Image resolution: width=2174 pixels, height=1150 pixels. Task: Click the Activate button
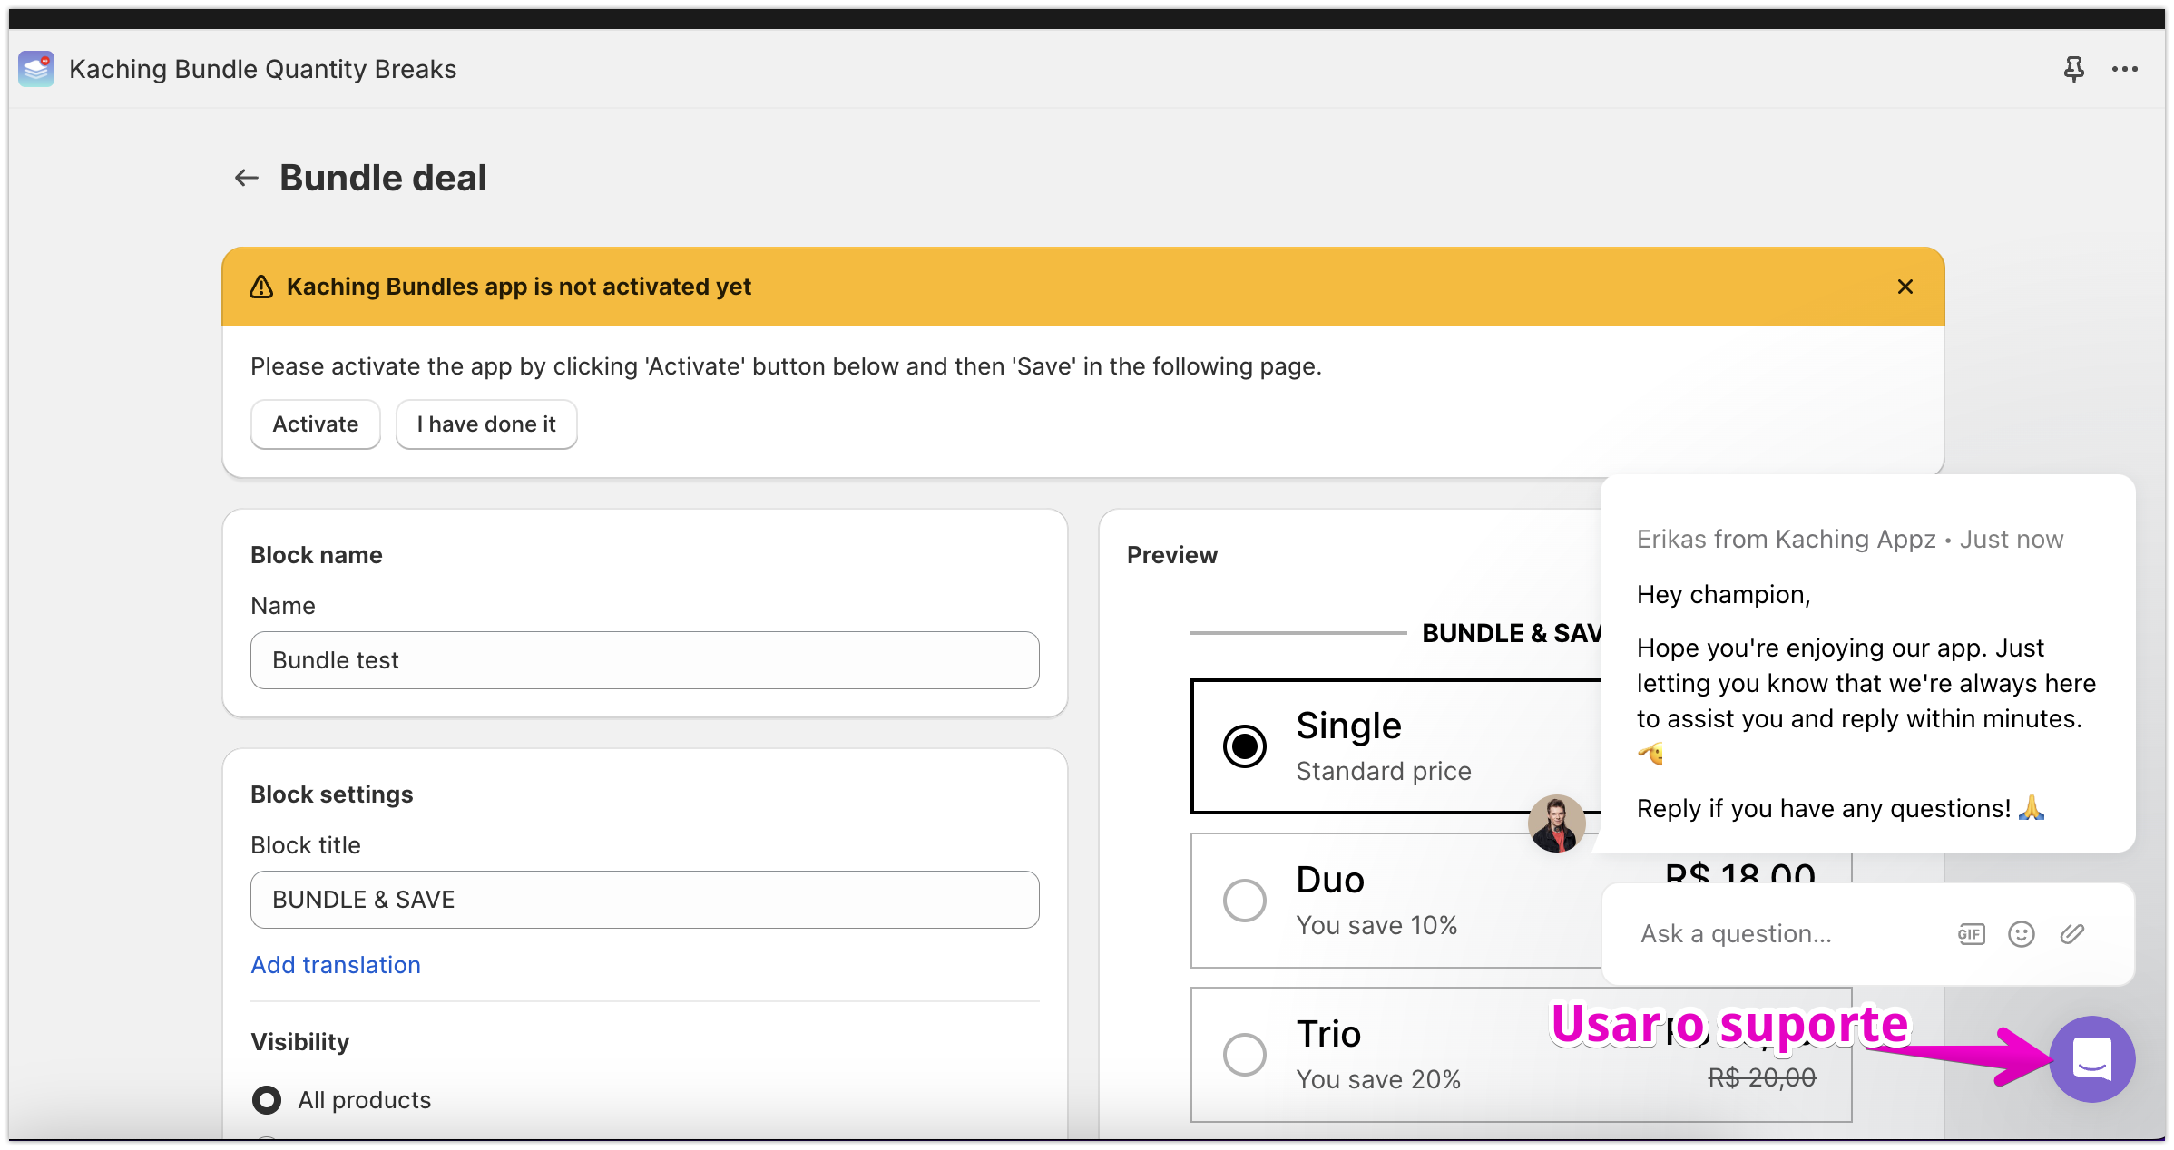[316, 424]
